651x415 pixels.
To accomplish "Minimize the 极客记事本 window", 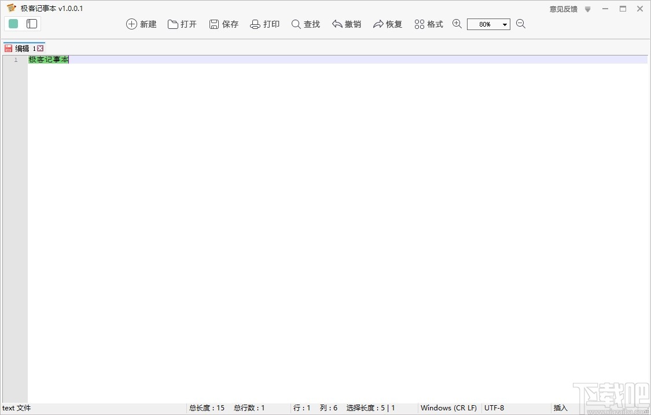I will [605, 9].
